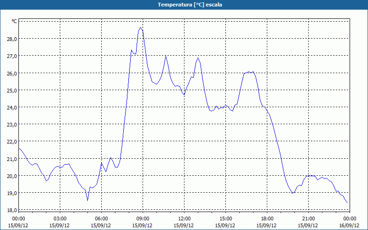Click the curve's highest peak near 09:00

coord(141,28)
